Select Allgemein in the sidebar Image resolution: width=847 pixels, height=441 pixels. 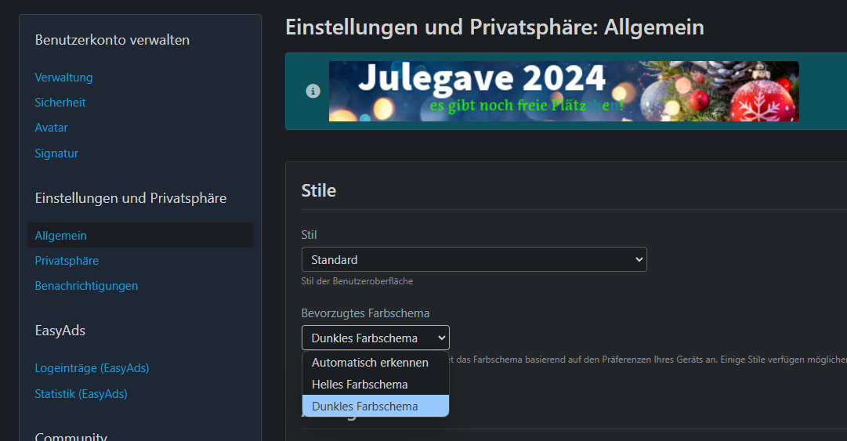pyautogui.click(x=61, y=236)
